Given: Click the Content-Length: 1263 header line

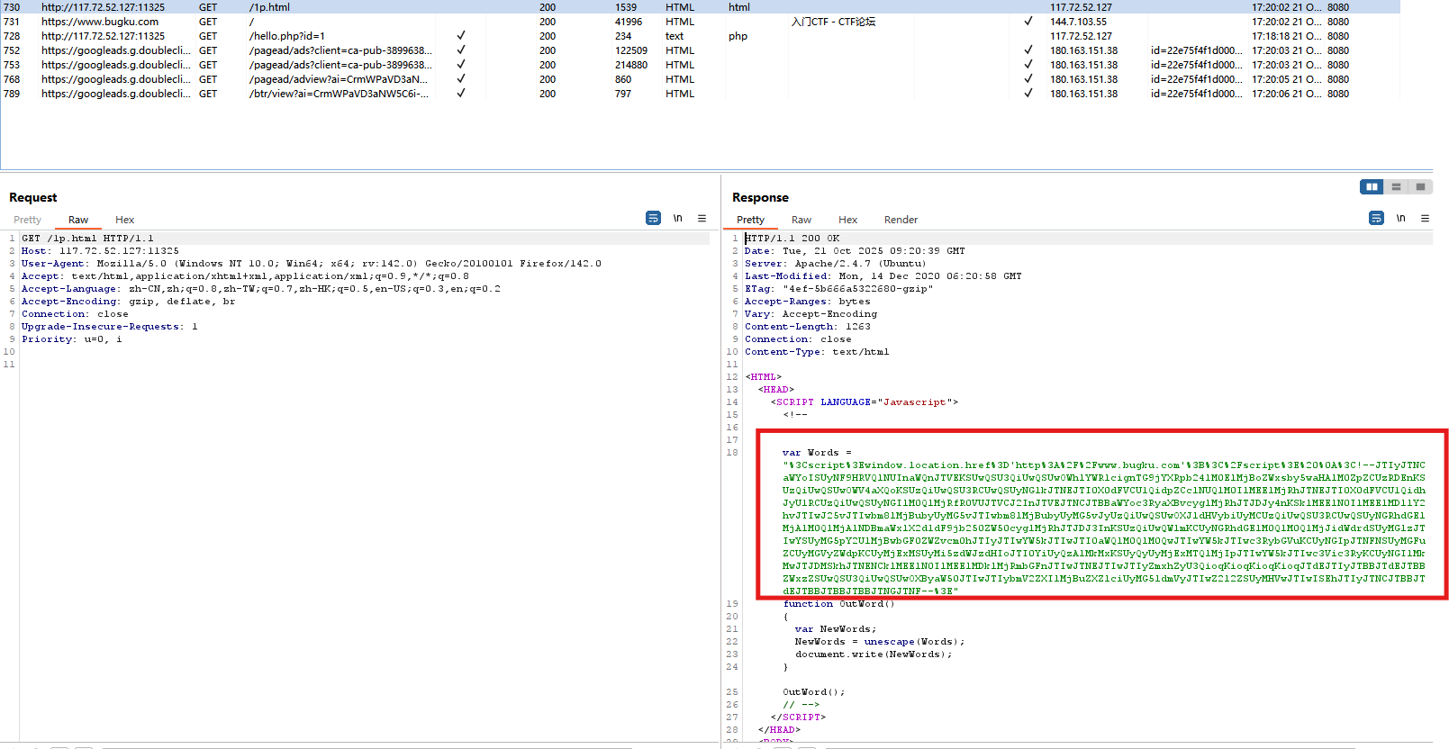Looking at the screenshot, I should pyautogui.click(x=807, y=327).
